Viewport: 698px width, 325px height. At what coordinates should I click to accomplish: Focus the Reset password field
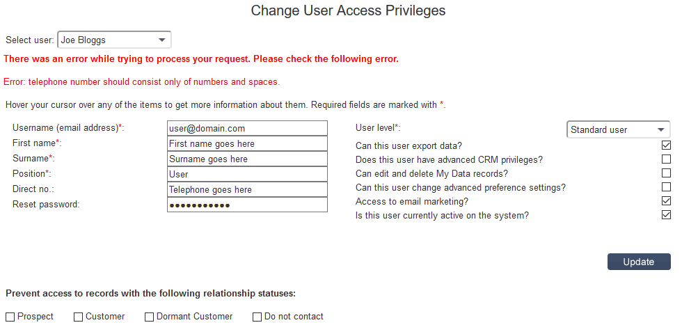247,205
